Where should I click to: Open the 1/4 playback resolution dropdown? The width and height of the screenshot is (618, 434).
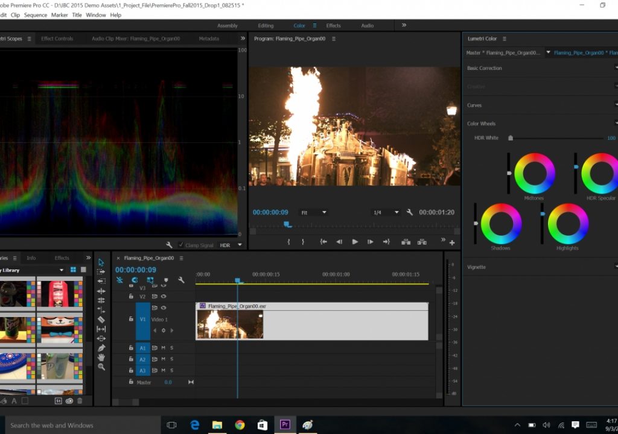386,212
